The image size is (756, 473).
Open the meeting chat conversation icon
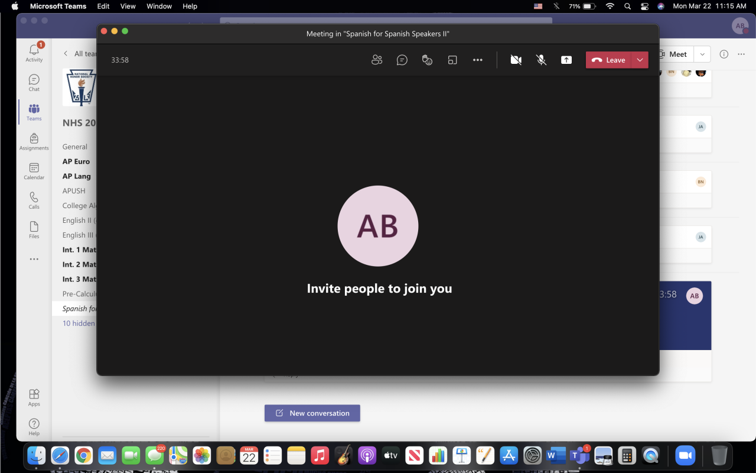click(x=402, y=60)
